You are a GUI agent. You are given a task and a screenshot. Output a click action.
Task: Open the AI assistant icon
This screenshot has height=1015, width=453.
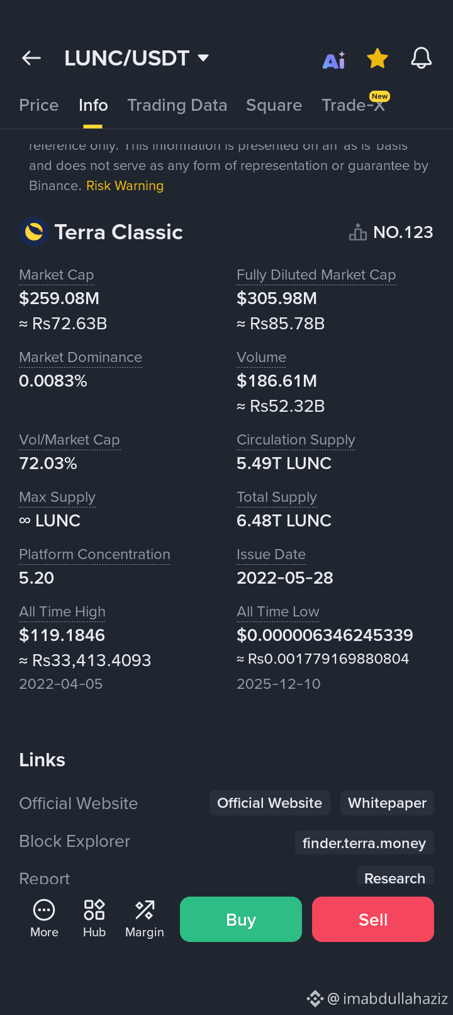[334, 60]
